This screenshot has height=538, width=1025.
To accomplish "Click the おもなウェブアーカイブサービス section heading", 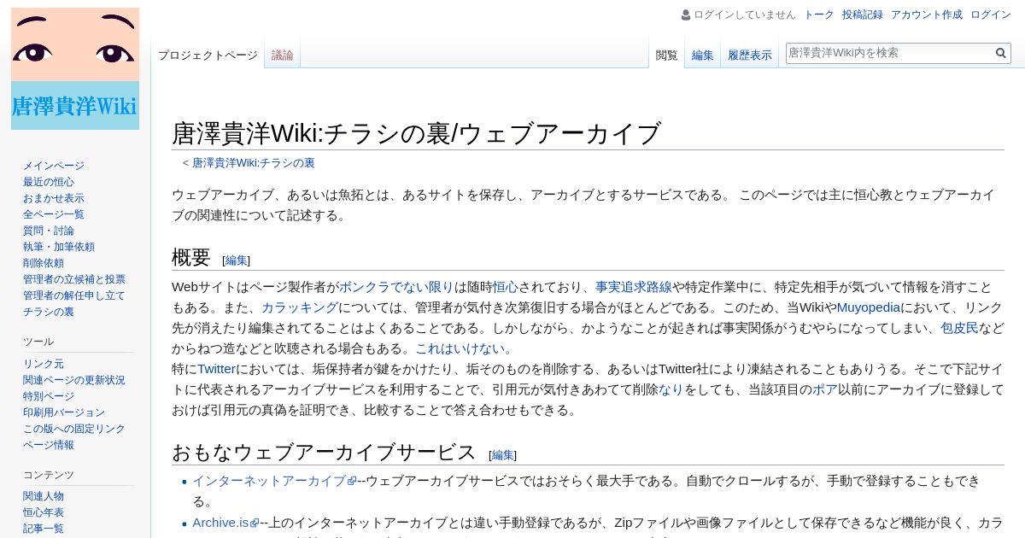I will (x=324, y=452).
